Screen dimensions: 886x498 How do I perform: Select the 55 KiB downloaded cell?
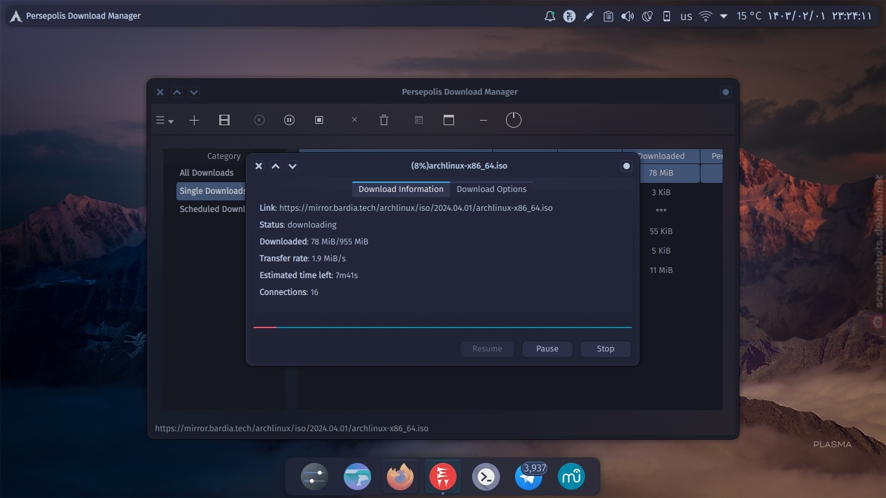[x=661, y=231]
